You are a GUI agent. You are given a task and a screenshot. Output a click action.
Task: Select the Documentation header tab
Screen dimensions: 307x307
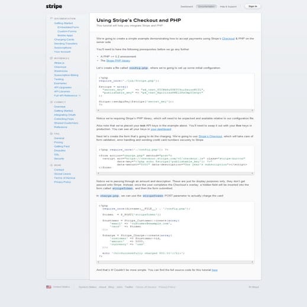click(x=206, y=7)
